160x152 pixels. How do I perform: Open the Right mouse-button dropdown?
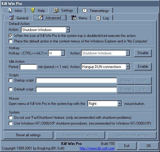119,104
